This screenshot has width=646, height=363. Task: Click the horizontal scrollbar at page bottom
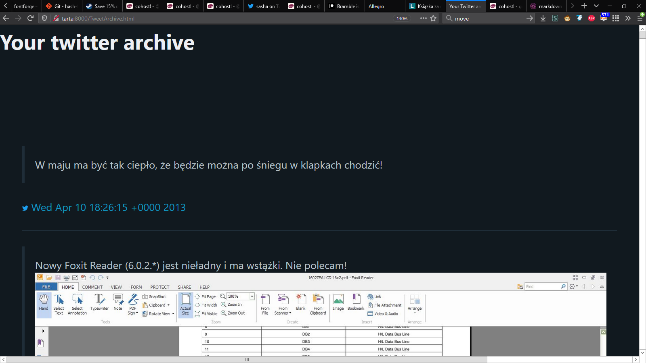click(x=247, y=359)
